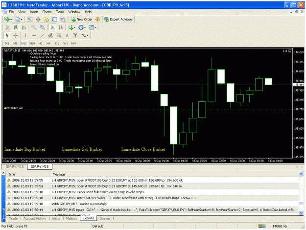Screen dimensions: 306x230
Task: Sort log by the Time column header
Action: coord(28,174)
